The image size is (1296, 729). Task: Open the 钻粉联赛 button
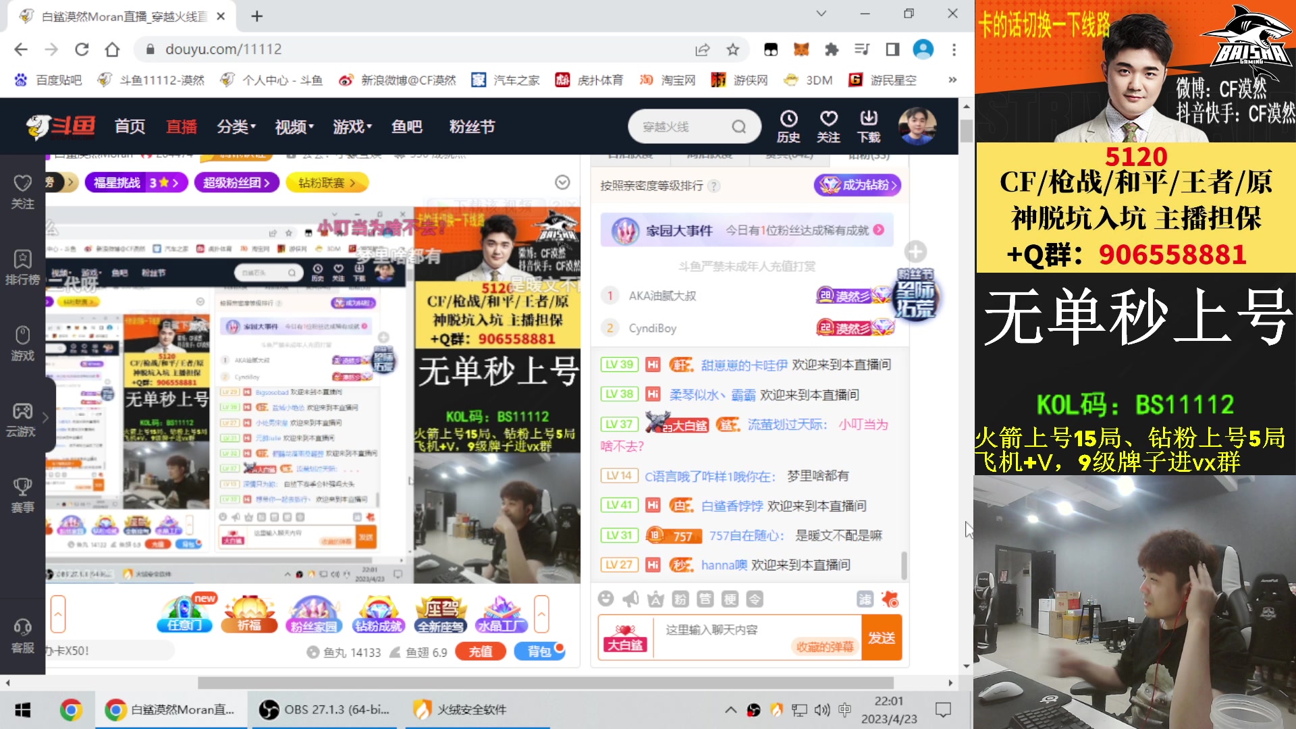tap(327, 182)
